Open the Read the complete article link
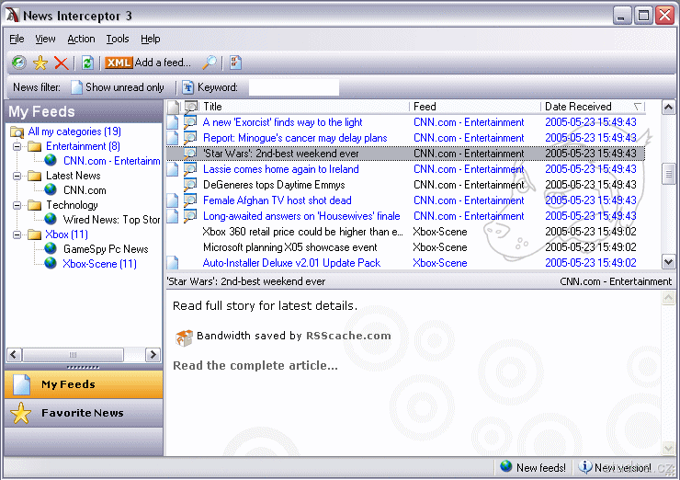Screen dimensions: 680x480 [x=255, y=365]
